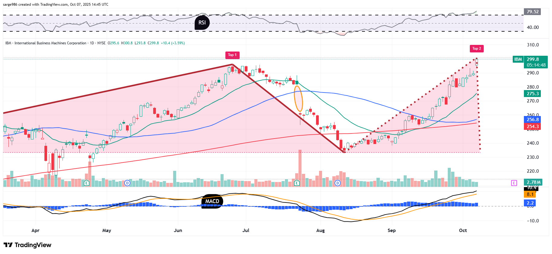Click the IBM chart title text
552x254 pixels.
point(50,43)
